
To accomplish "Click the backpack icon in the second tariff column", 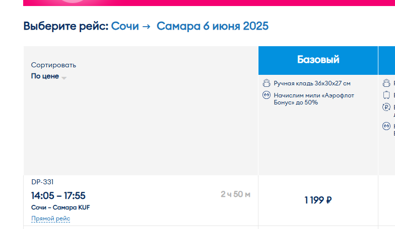I will tap(386, 83).
